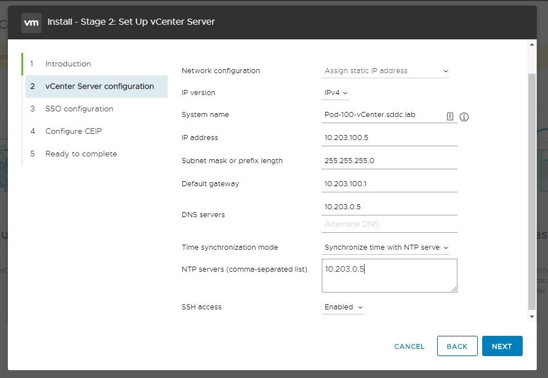This screenshot has height=378, width=548.
Task: Open the SSH access Enabled dropdown
Action: pos(343,307)
